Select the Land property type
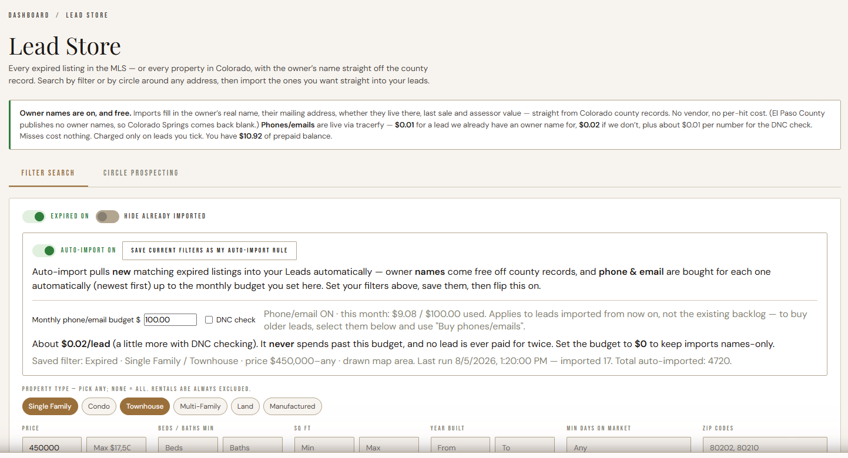Viewport: 848px width, 458px height. pos(245,406)
